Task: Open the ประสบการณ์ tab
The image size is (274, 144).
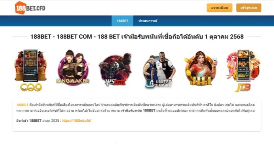Action: coord(148,21)
